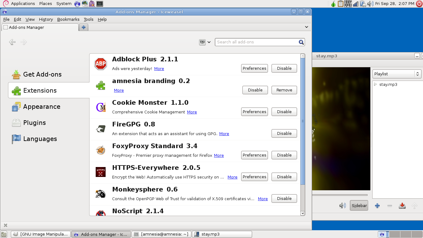Remove the amnesia branding extension

tap(284, 90)
